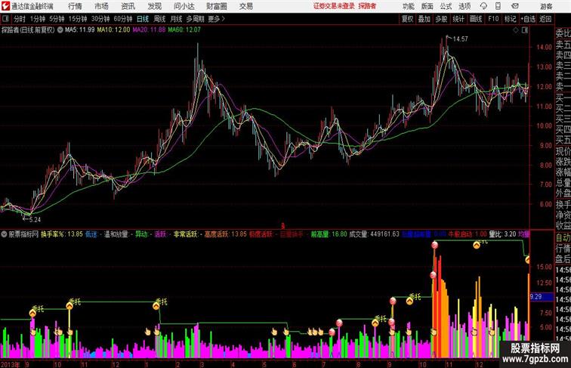Open the 财富圈 menu
571x368 pixels.
(216, 6)
